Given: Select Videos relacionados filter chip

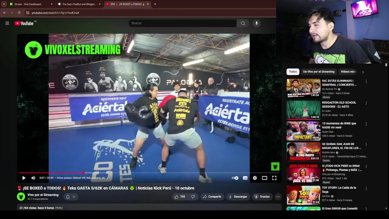Looking at the screenshot, I should coord(349,72).
